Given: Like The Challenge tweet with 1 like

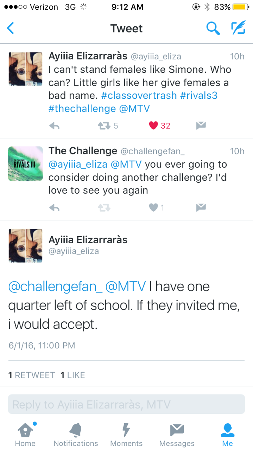Looking at the screenshot, I should [153, 208].
